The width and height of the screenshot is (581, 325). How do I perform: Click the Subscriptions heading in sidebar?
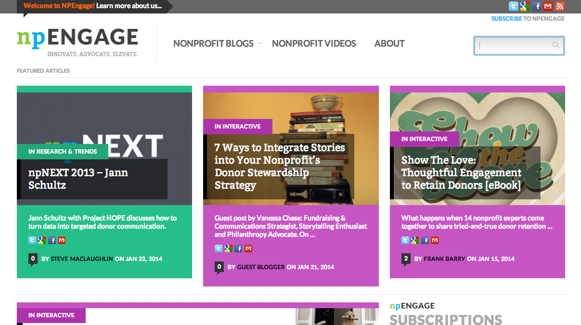click(x=446, y=320)
